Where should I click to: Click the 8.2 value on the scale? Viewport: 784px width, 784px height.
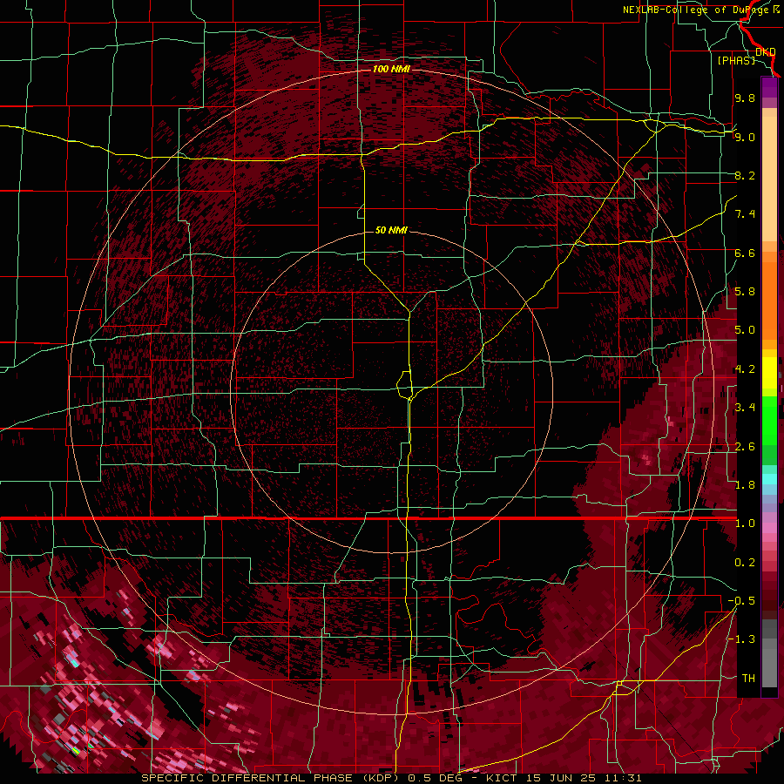click(x=745, y=175)
